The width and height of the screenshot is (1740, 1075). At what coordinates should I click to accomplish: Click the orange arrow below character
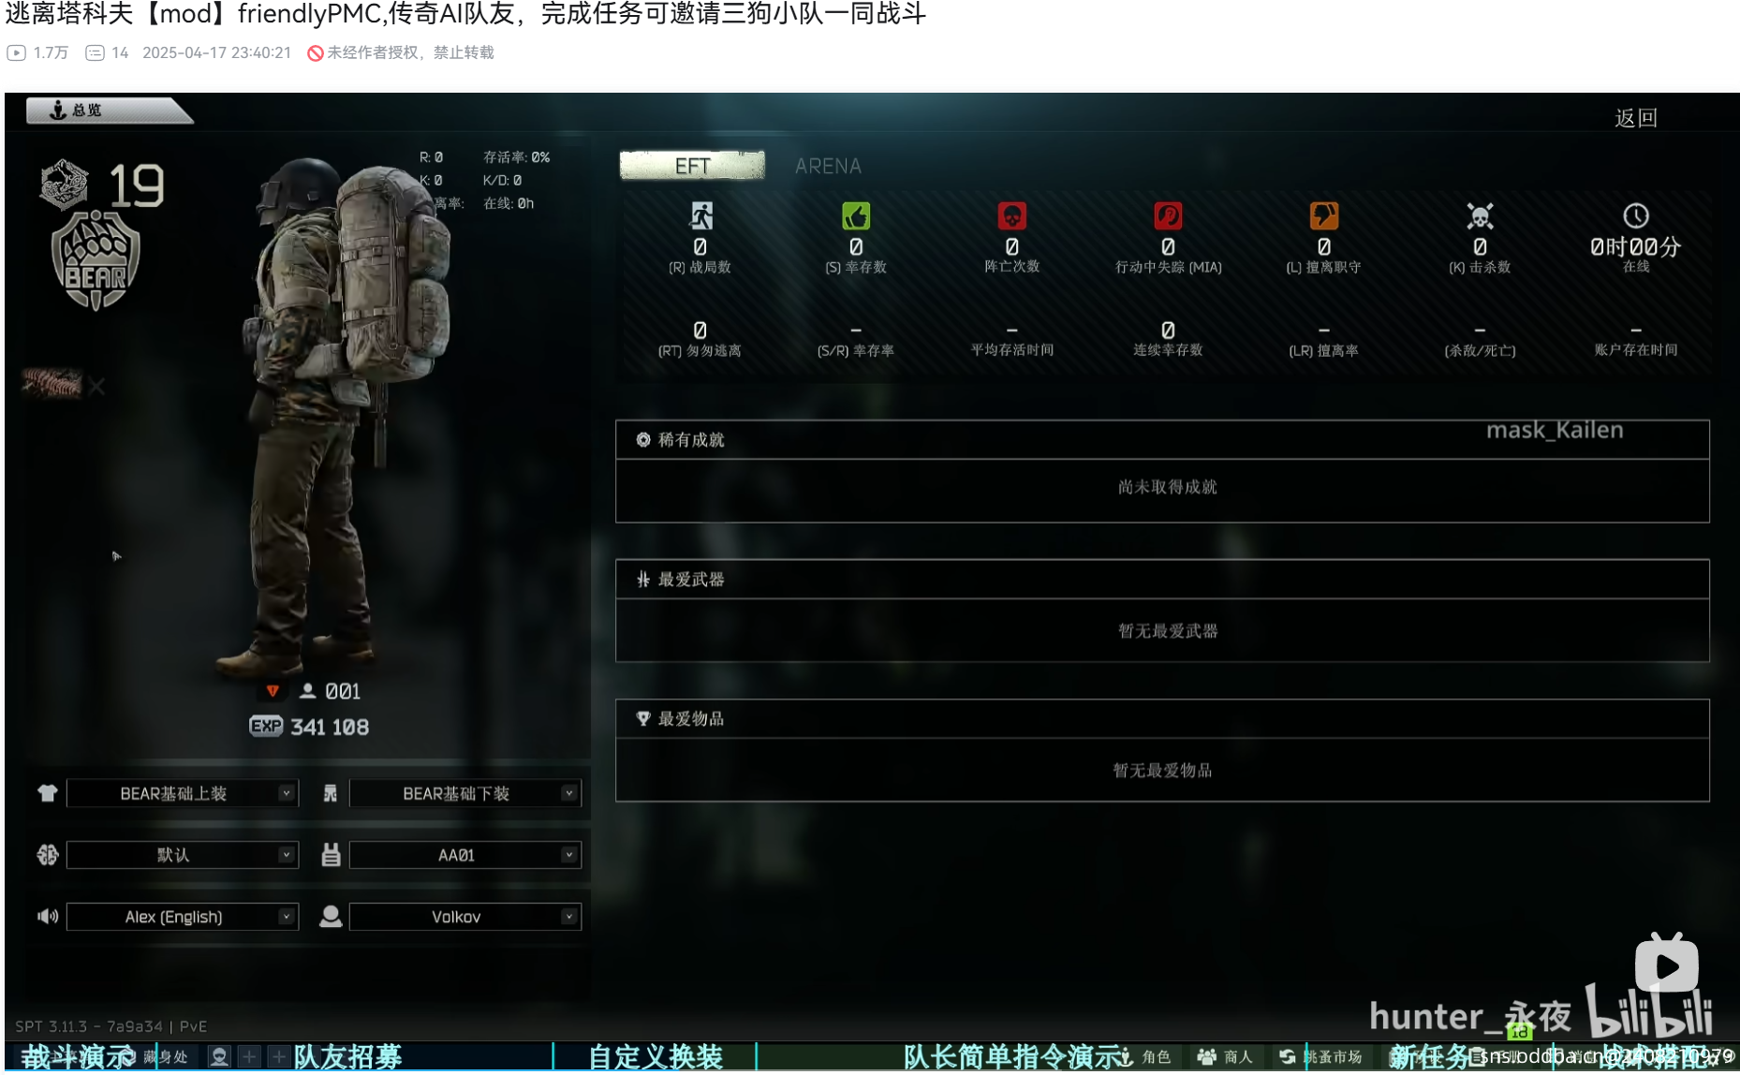(273, 691)
